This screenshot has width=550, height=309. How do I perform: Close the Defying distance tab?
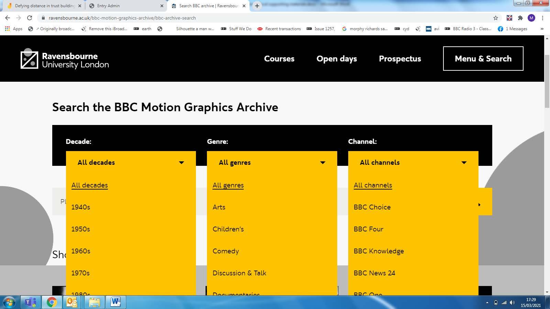(x=80, y=6)
